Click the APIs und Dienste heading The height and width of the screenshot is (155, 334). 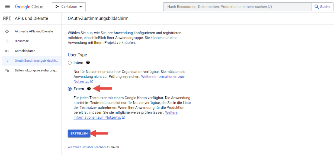(31, 18)
